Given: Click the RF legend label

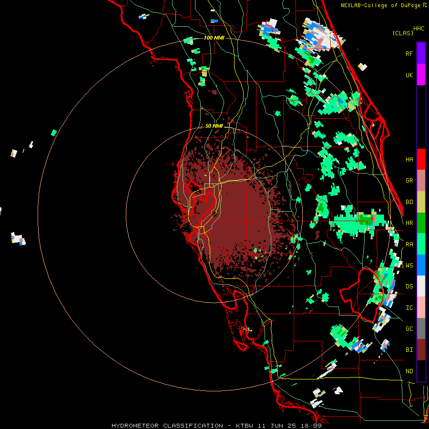Looking at the screenshot, I should point(409,53).
